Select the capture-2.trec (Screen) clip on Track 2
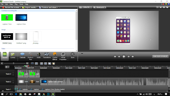This screenshot has height=96, width=170. click(104, 81)
